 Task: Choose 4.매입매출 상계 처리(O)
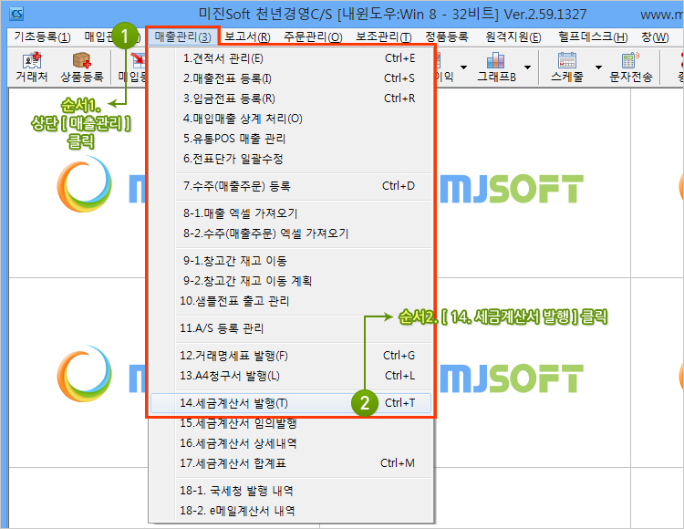click(291, 119)
